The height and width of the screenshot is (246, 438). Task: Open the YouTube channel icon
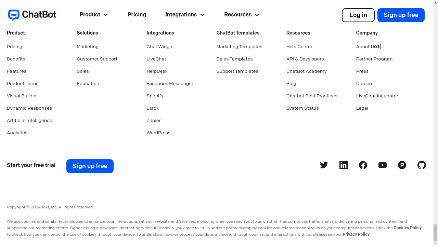coord(383,165)
